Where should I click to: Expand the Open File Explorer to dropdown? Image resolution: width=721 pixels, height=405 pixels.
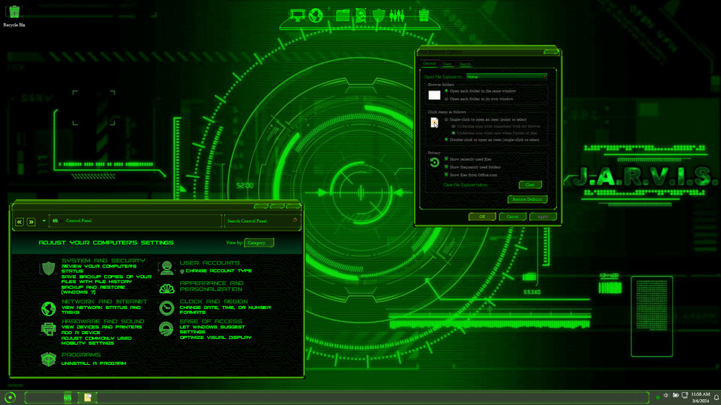506,77
